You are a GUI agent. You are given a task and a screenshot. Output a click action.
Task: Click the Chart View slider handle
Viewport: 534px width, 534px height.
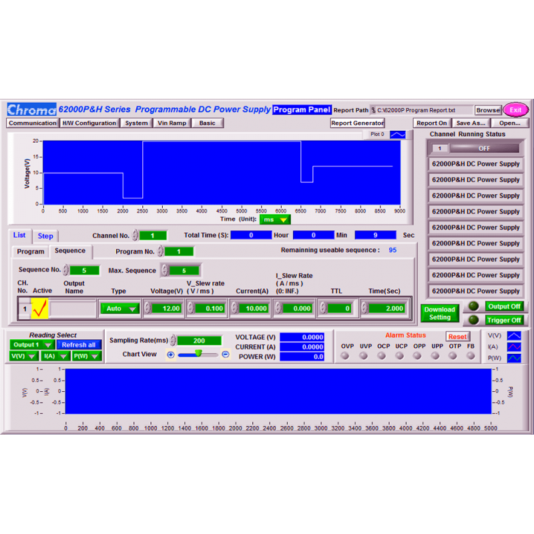(198, 353)
